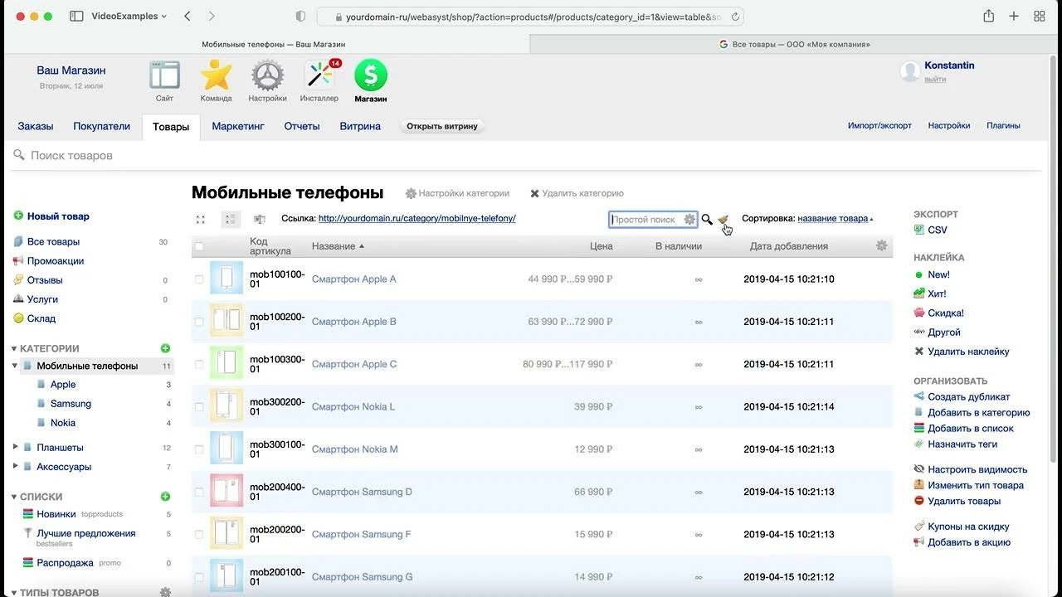Open the category URL link
1062x597 pixels.
[x=417, y=219]
